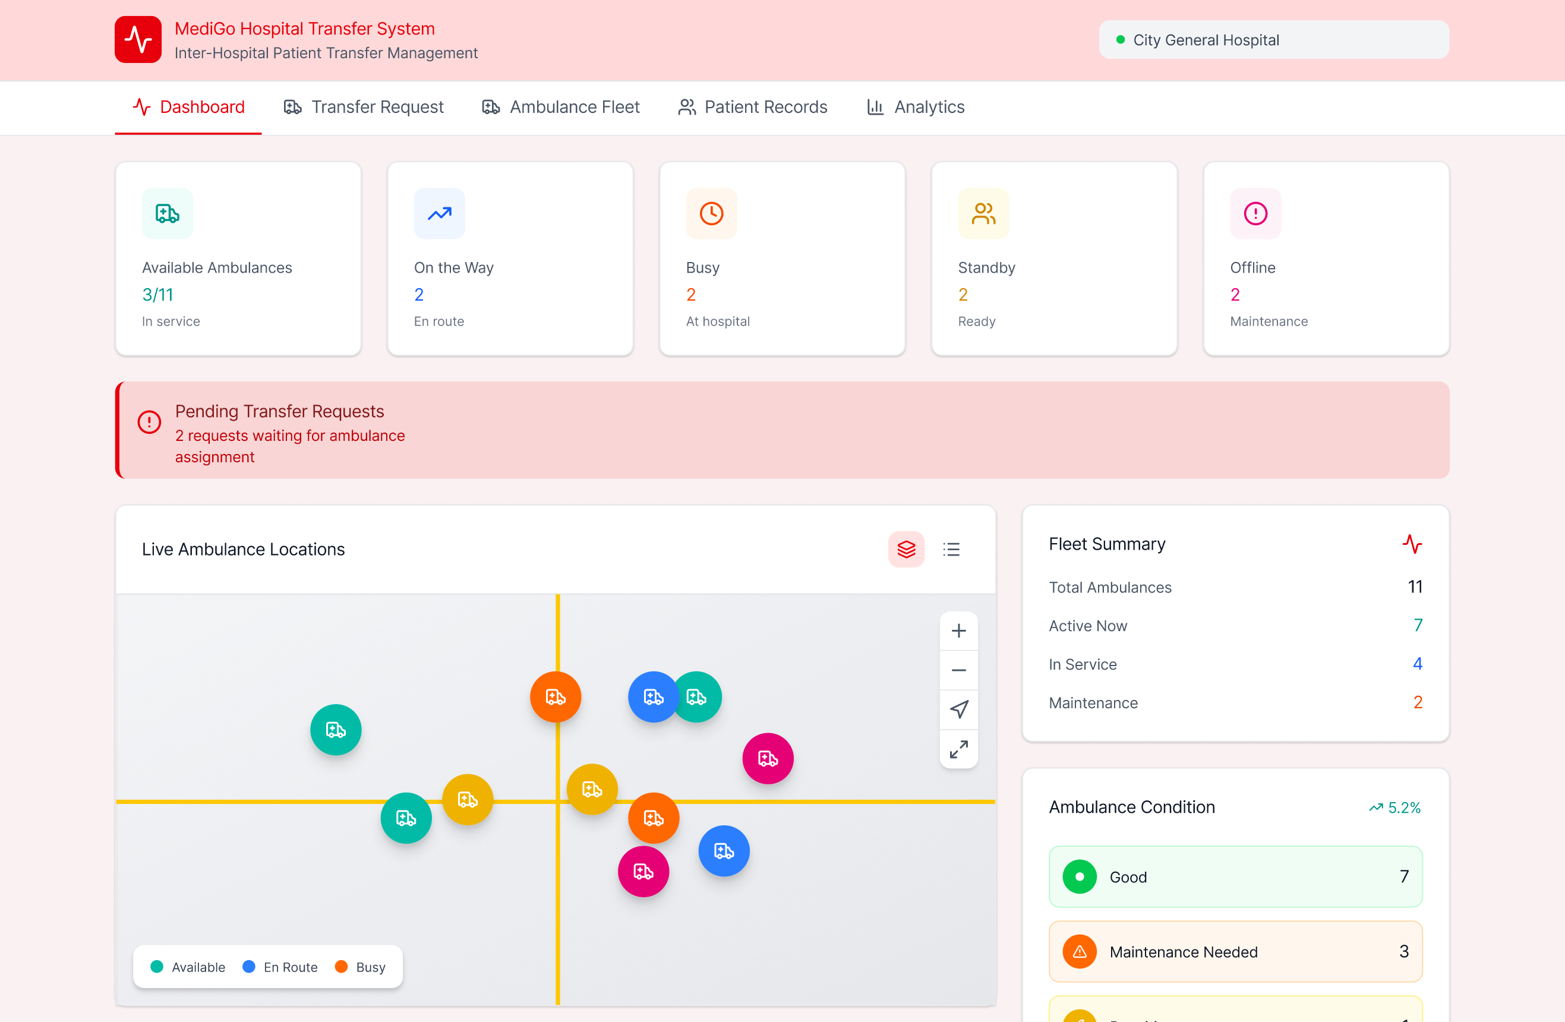Open the Available Ambulances 3/11 card

pos(238,259)
